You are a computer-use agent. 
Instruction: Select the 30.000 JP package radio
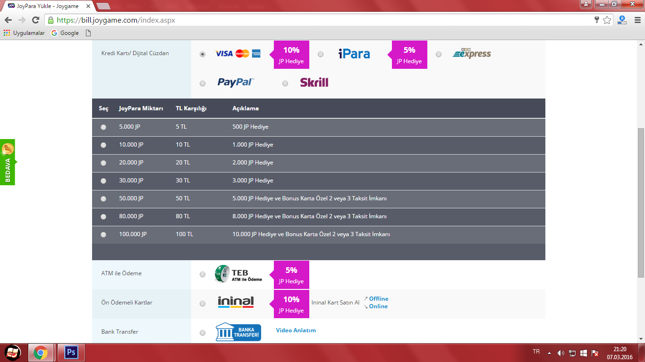[x=103, y=181]
